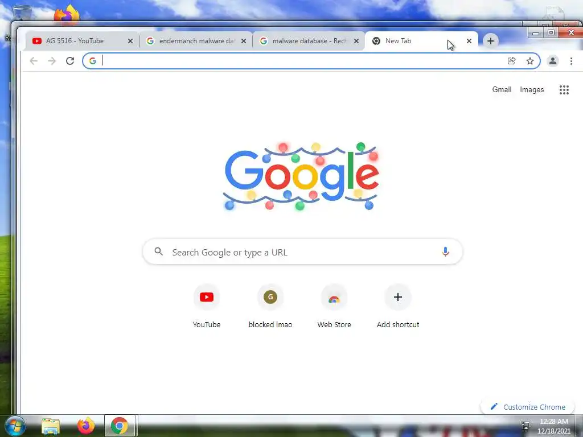Click the Google holiday lights doodle
This screenshot has width=583, height=437.
tap(301, 176)
